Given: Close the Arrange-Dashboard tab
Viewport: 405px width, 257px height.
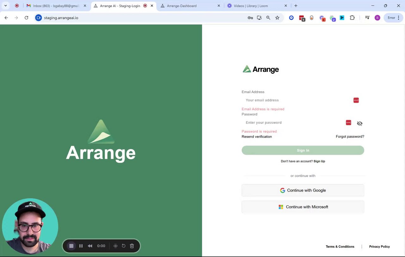Looking at the screenshot, I should (x=219, y=6).
